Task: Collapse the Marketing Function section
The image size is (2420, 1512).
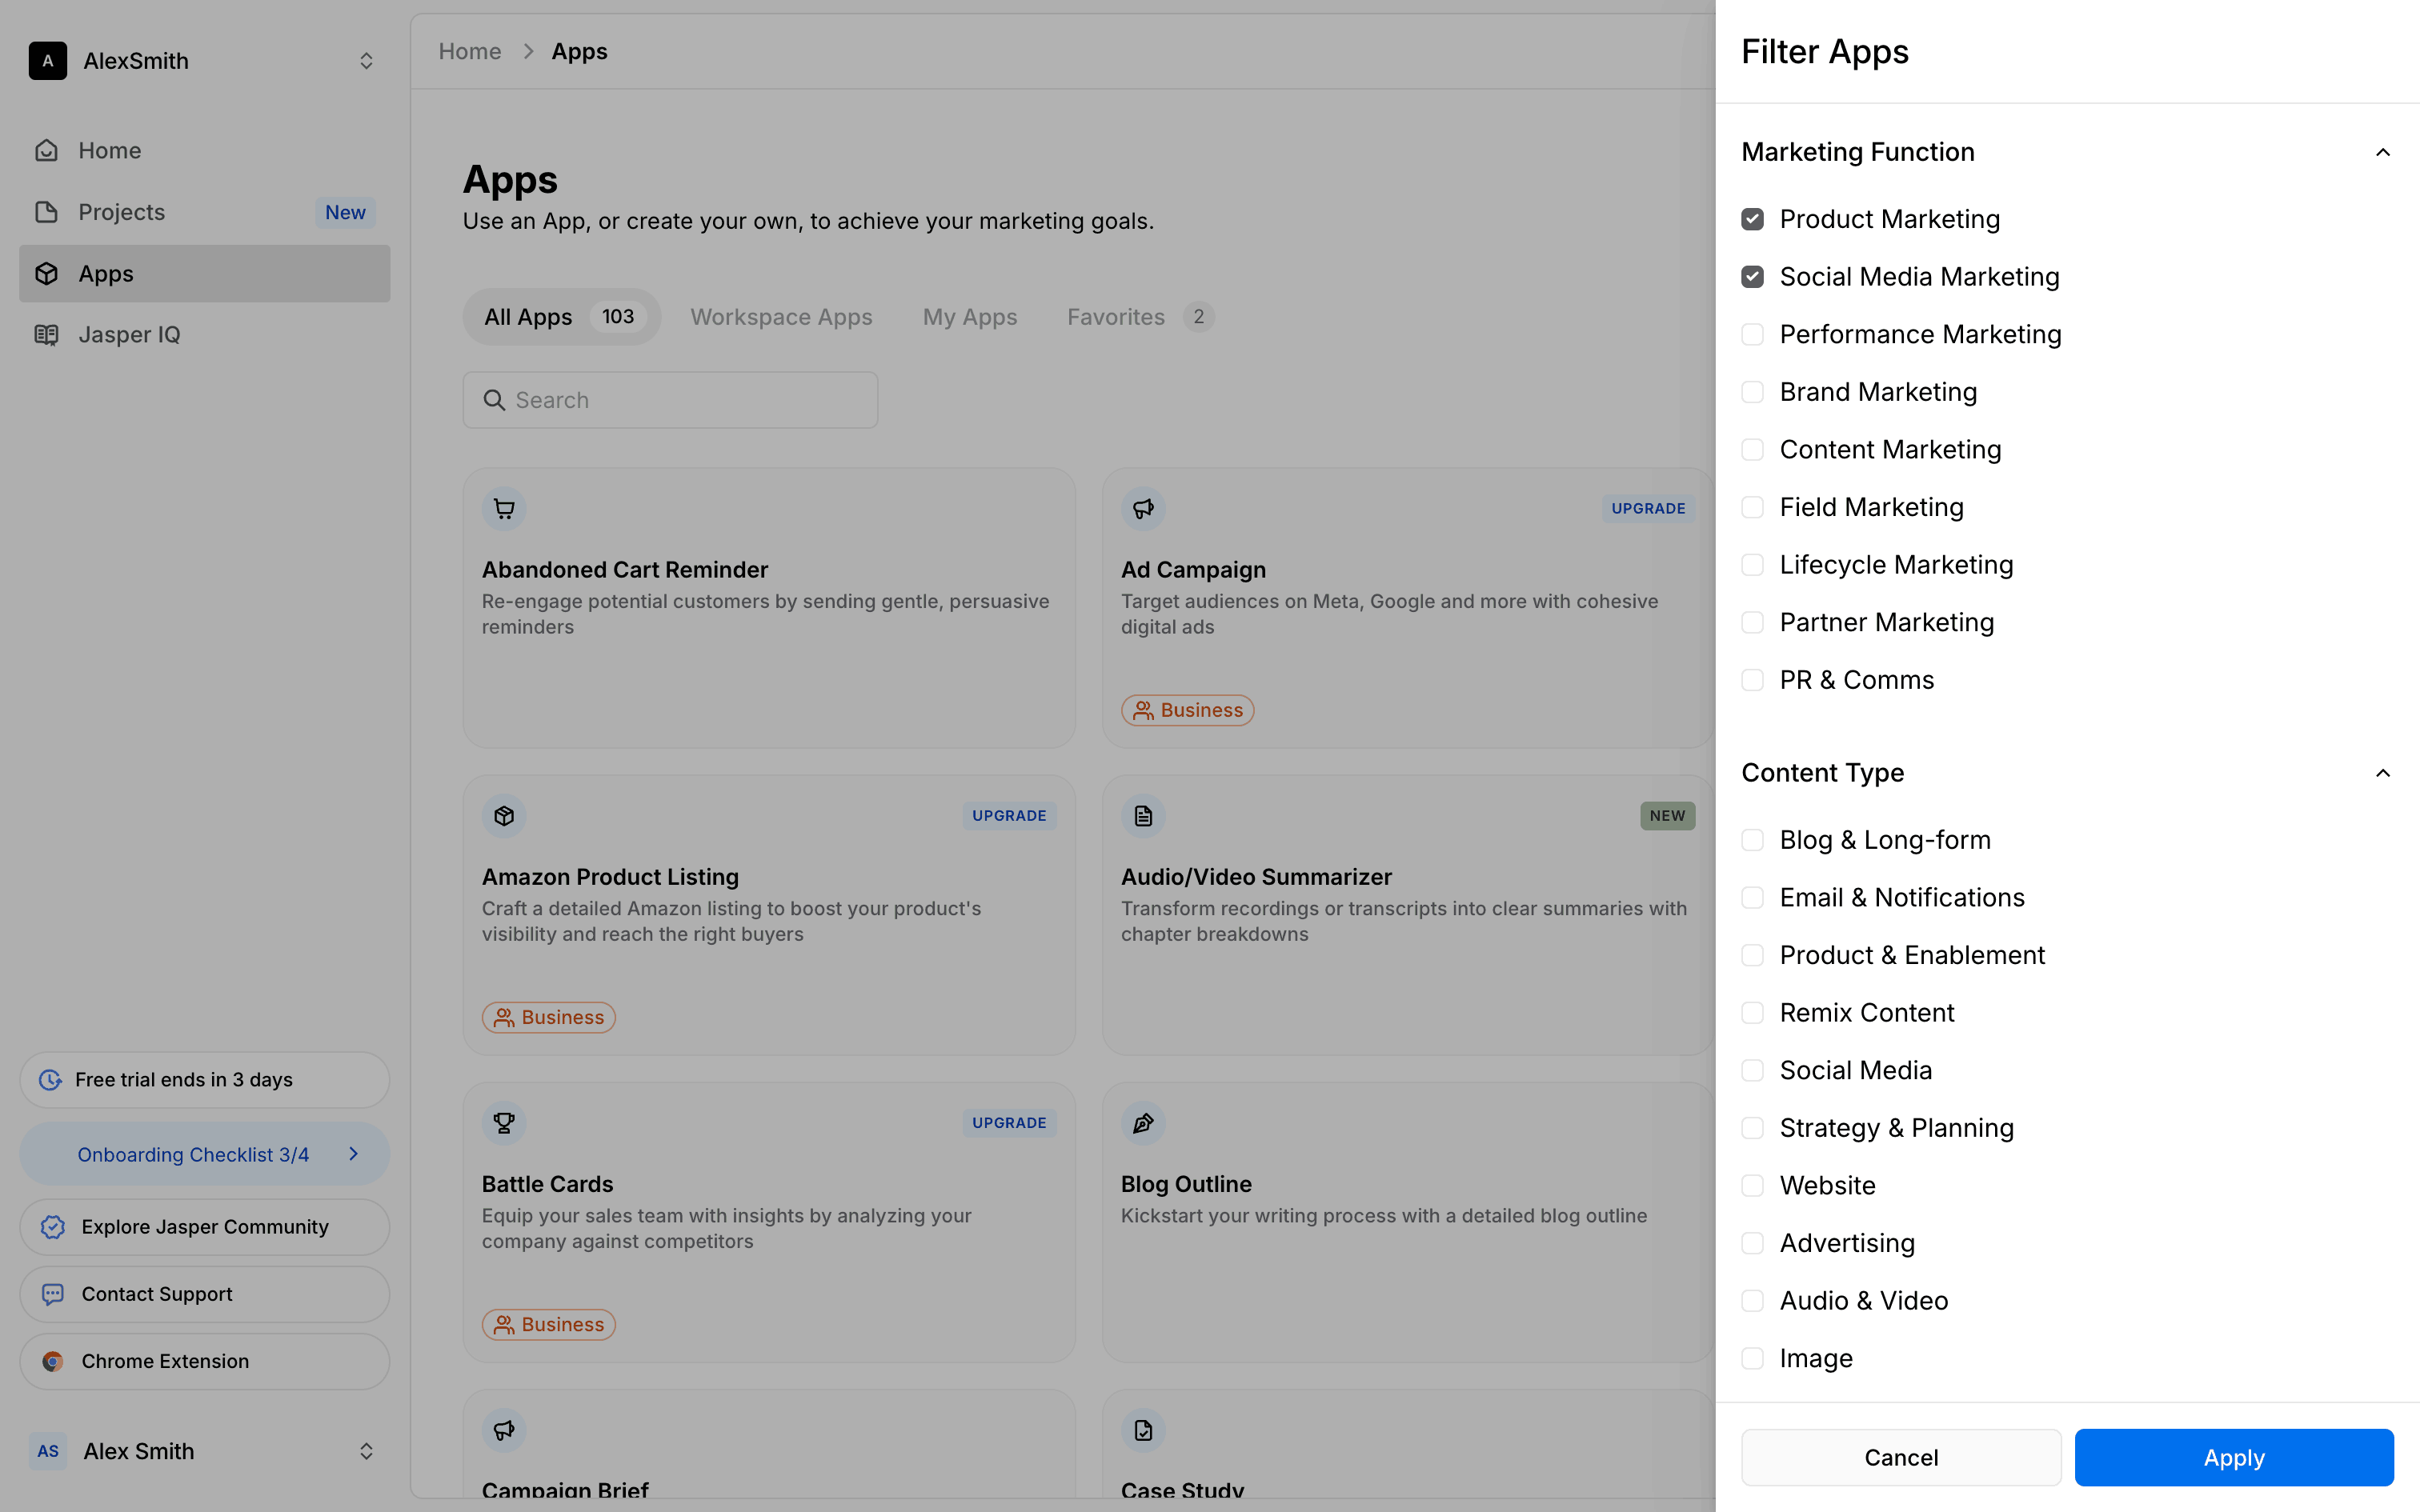Action: [x=2382, y=152]
